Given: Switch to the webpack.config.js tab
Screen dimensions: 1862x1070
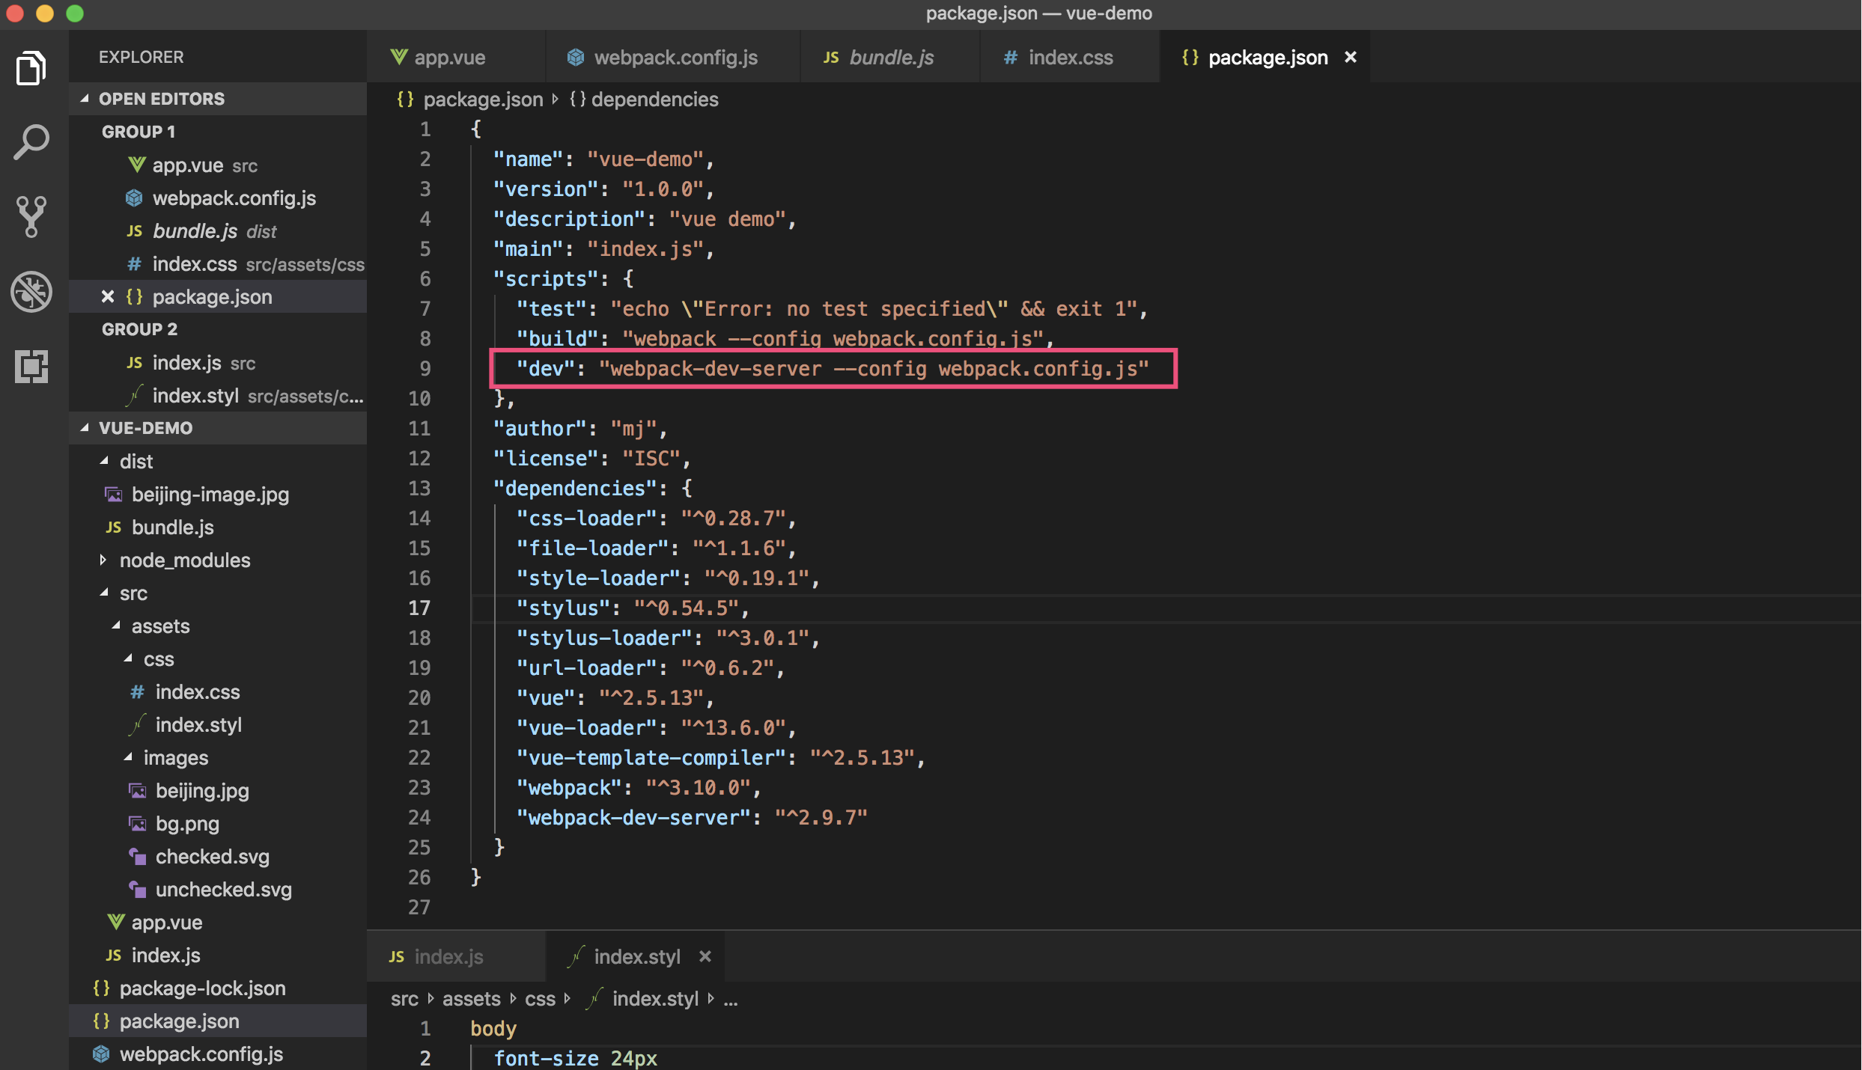Looking at the screenshot, I should tap(673, 57).
